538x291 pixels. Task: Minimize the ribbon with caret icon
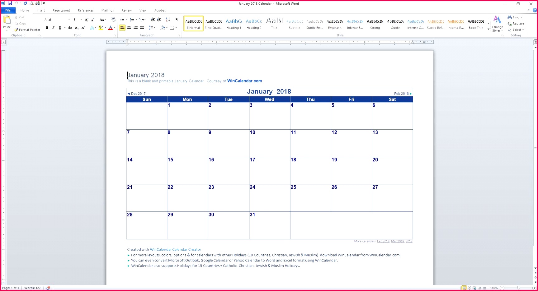click(529, 10)
